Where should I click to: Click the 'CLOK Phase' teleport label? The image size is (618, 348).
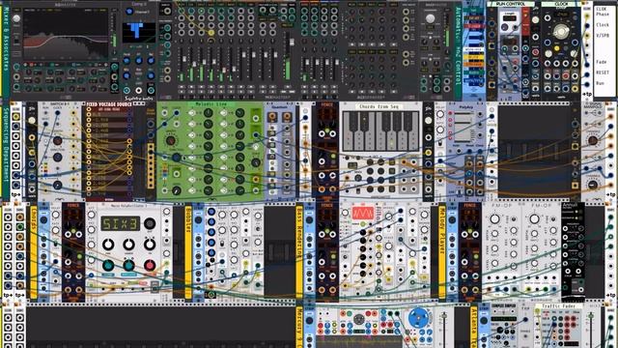tap(603, 12)
